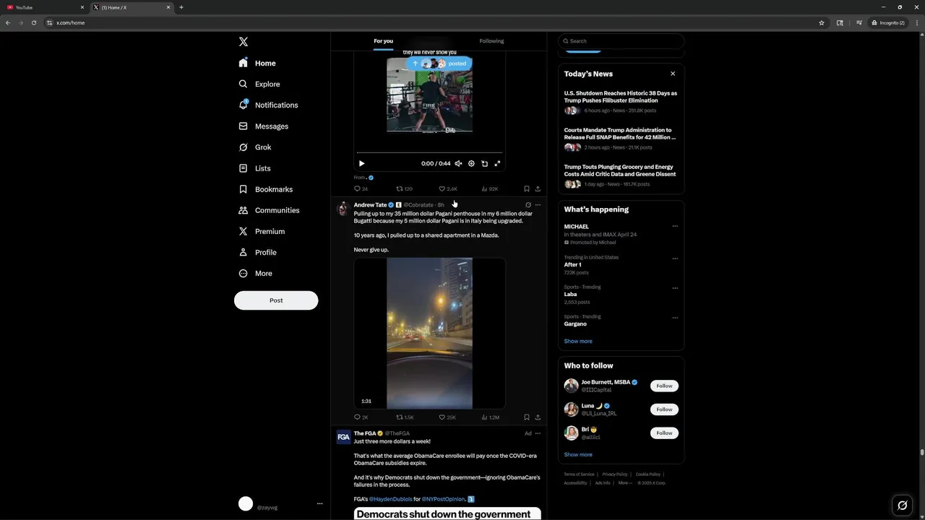925x520 pixels.
Task: Like Andrew Tate's post with 25K likes
Action: click(x=448, y=417)
